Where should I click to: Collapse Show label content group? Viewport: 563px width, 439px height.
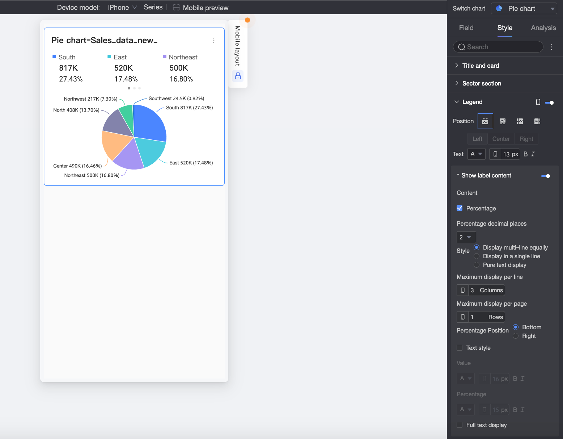(x=458, y=175)
